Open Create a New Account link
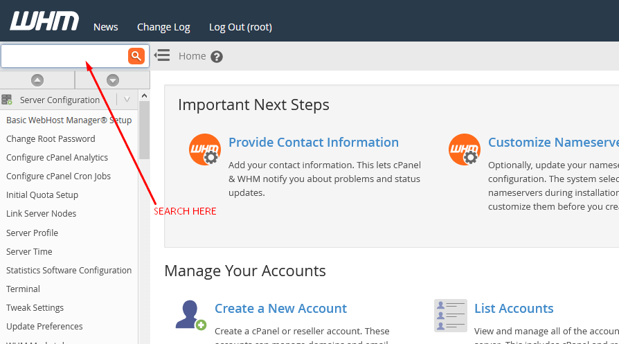This screenshot has height=344, width=619. click(280, 309)
